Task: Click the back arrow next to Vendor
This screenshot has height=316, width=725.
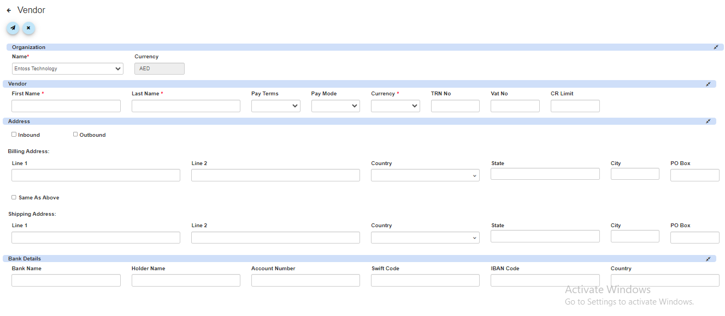Action: [x=9, y=10]
